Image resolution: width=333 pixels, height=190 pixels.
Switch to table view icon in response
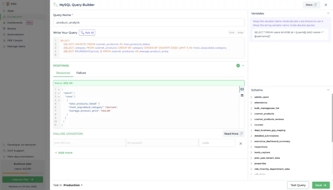point(242,95)
